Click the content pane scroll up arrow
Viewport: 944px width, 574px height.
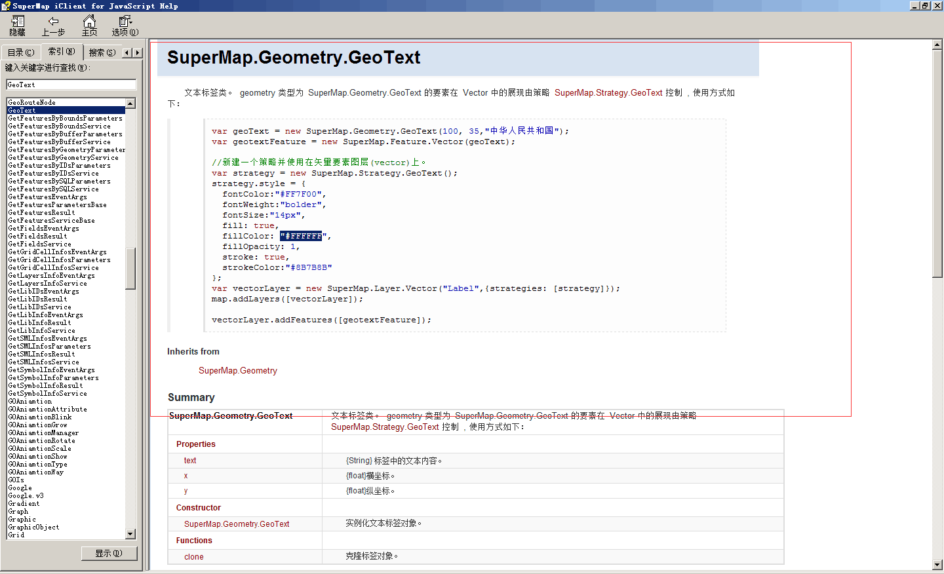click(x=937, y=45)
